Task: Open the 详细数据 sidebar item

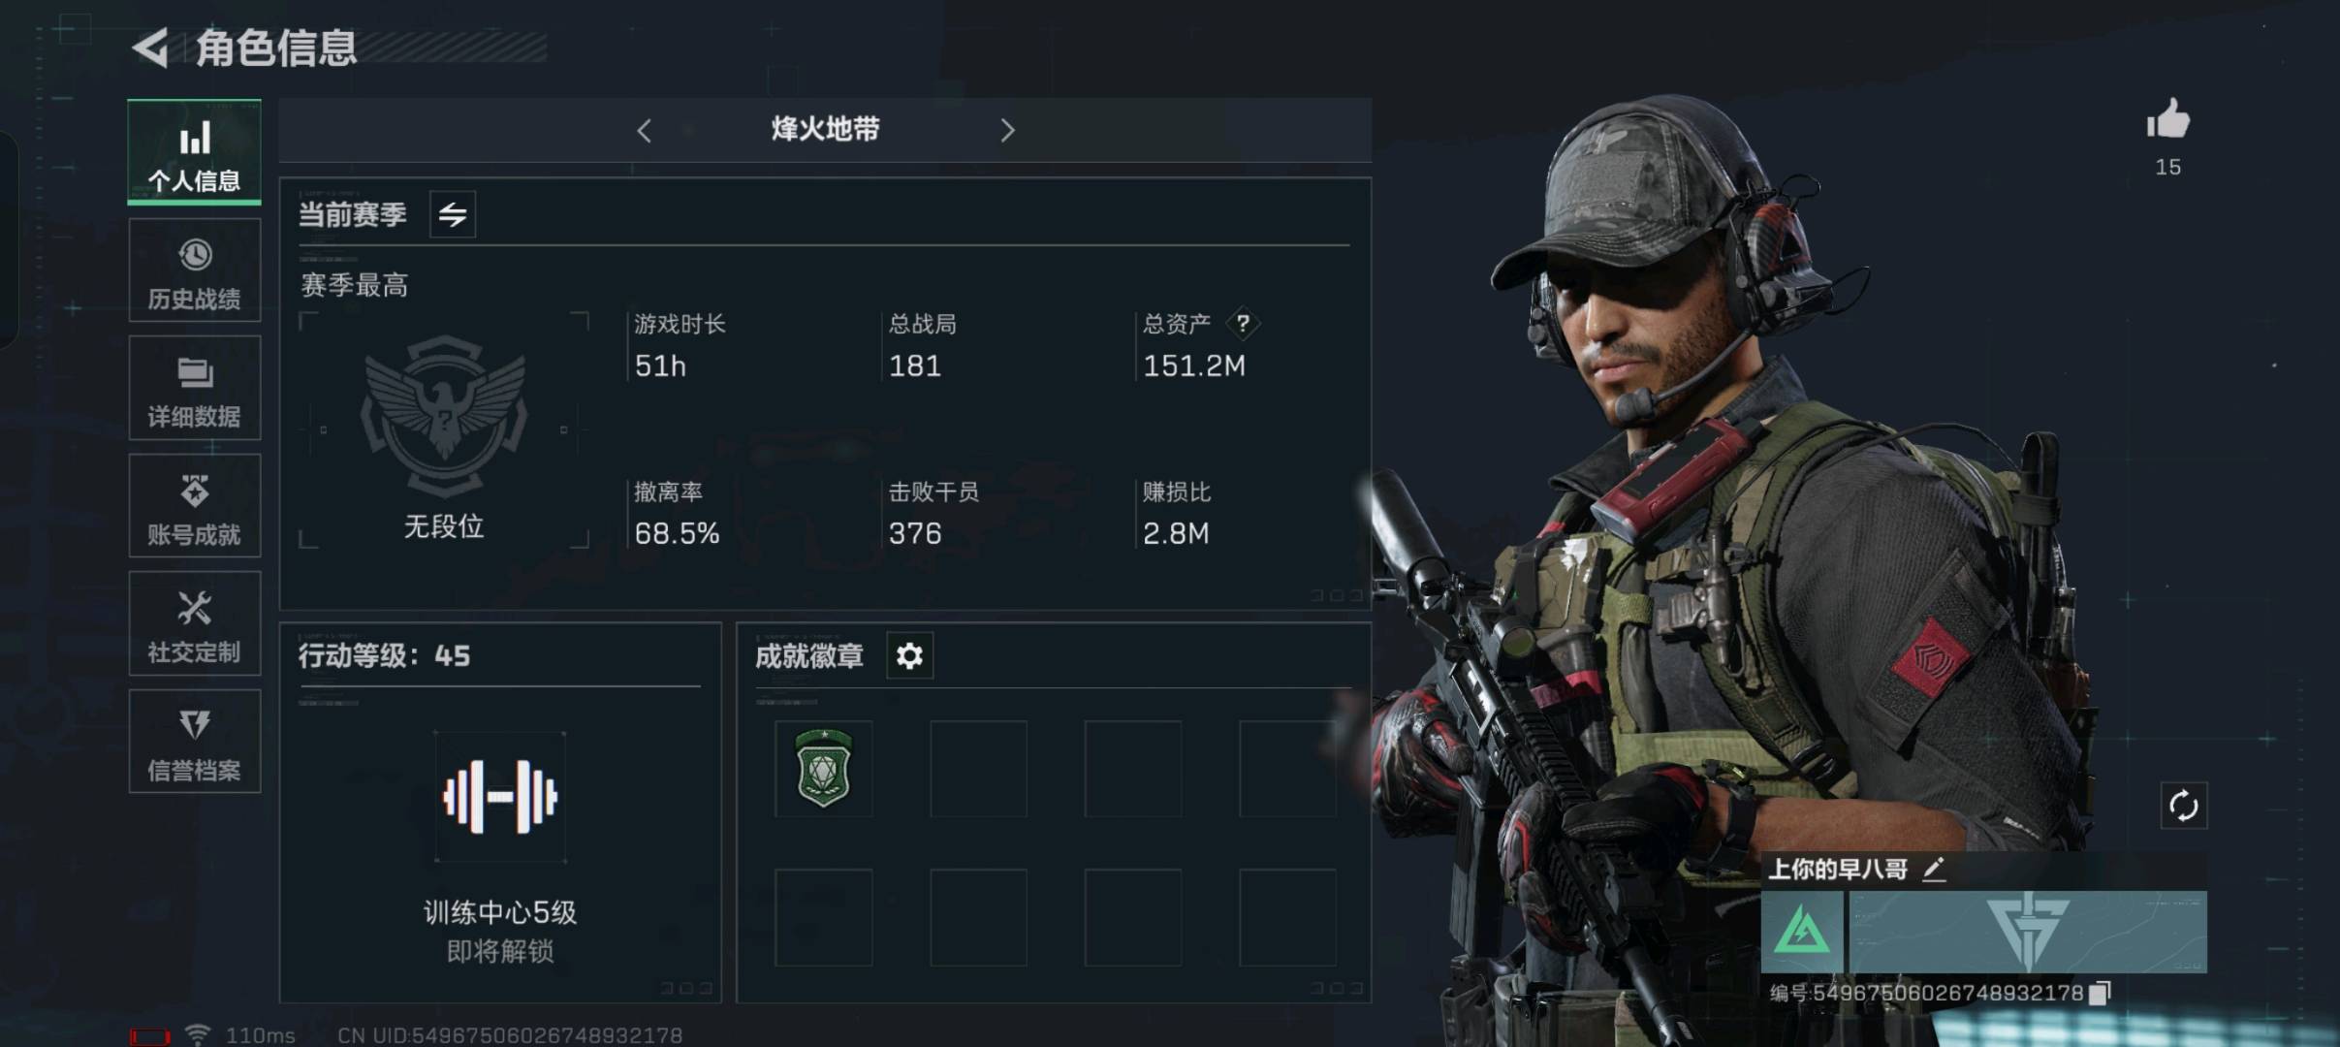Action: 194,388
